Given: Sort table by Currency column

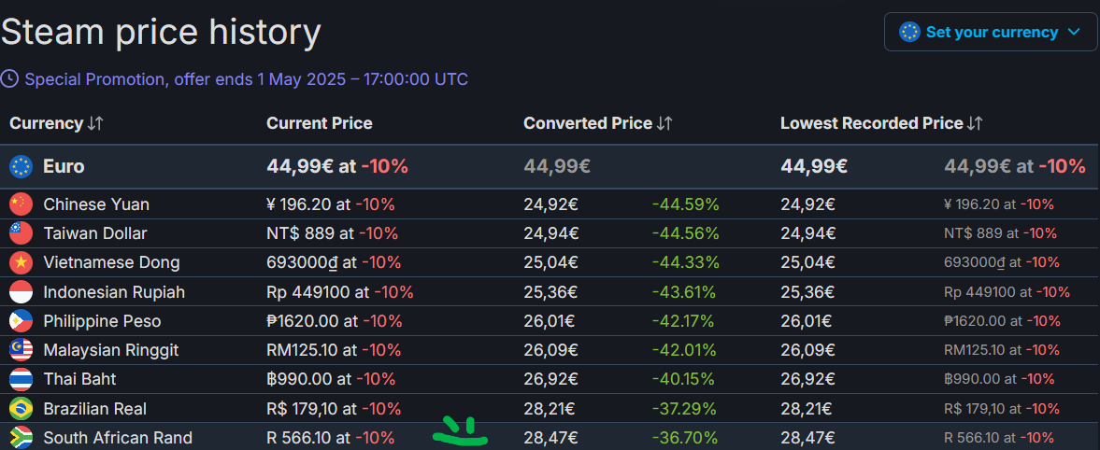Looking at the screenshot, I should click(56, 123).
